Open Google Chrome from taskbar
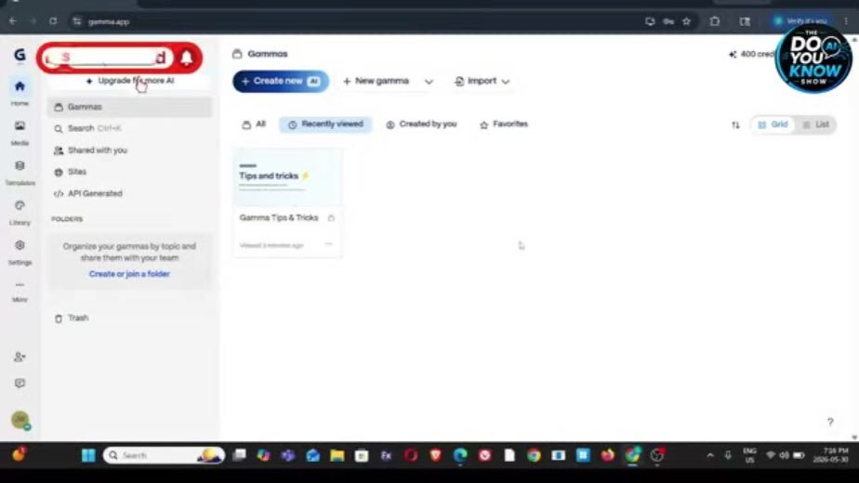The width and height of the screenshot is (859, 483). coord(534,455)
